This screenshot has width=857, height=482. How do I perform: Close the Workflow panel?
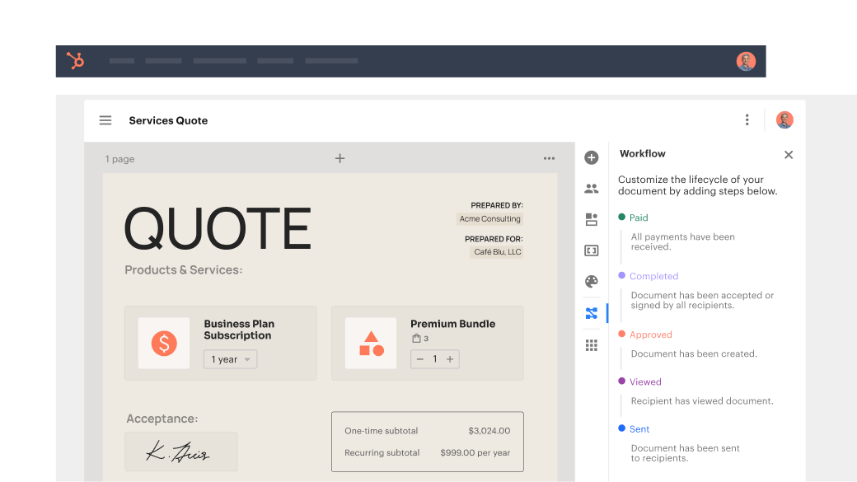(x=788, y=154)
